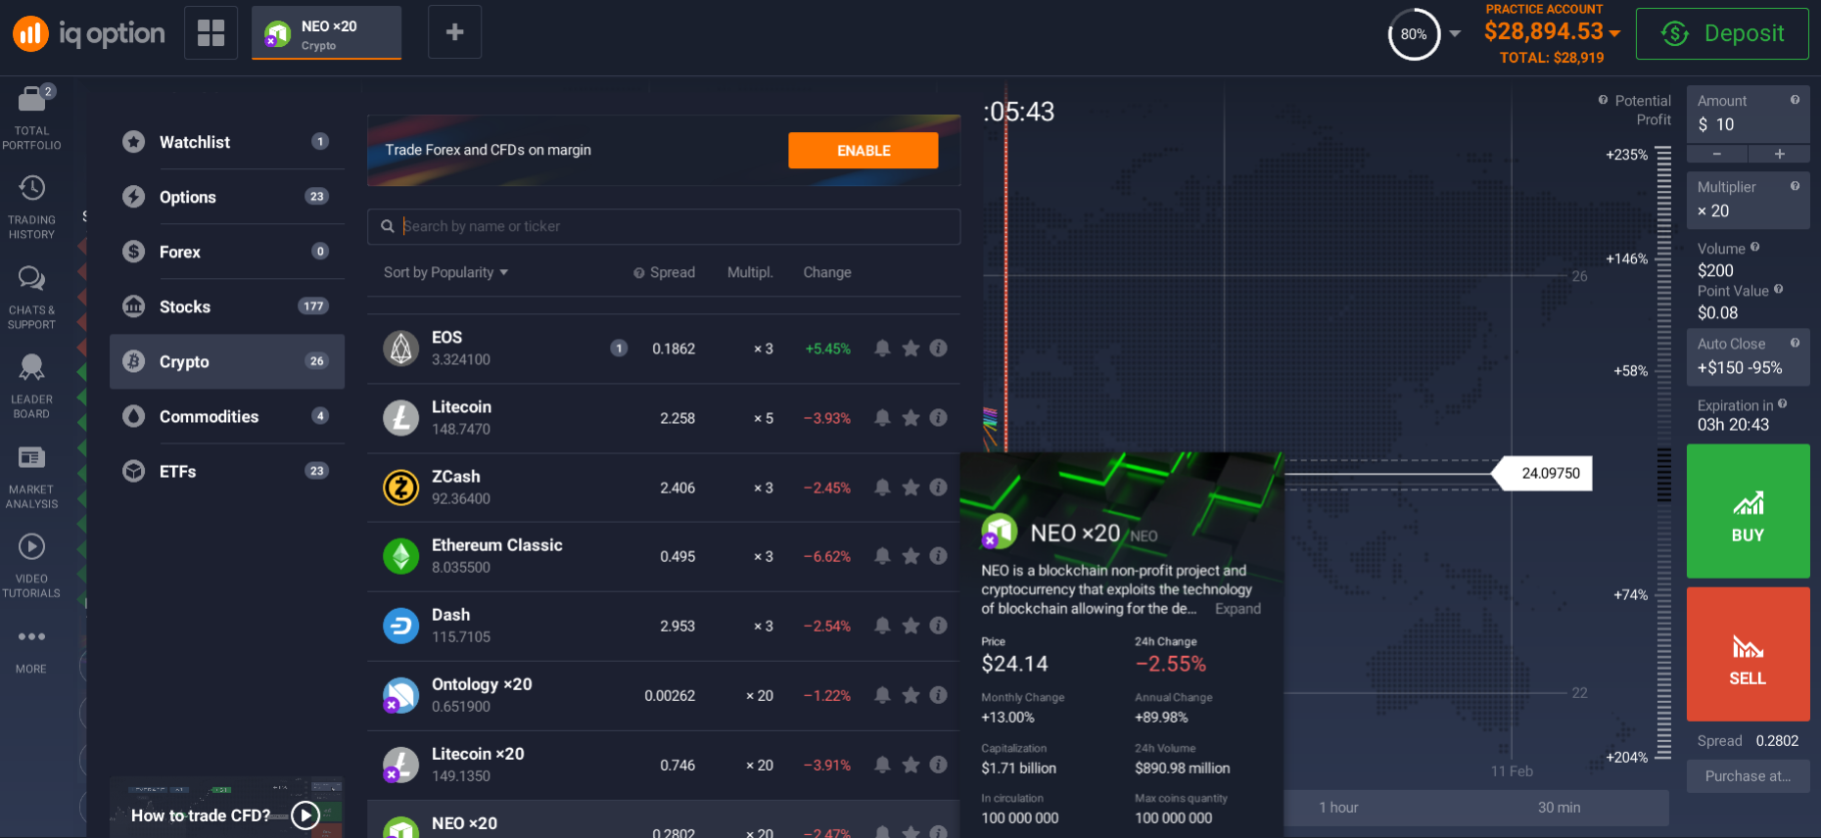The image size is (1821, 838).
Task: Set alert bell for Litecoin ×20
Action: point(882,764)
